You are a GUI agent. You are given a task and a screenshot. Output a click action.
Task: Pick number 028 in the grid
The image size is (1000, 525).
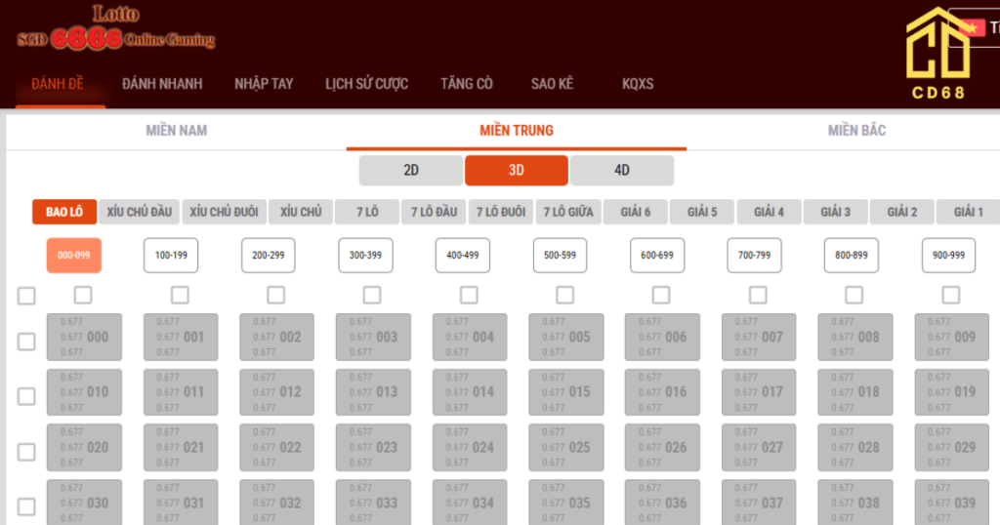pos(854,447)
